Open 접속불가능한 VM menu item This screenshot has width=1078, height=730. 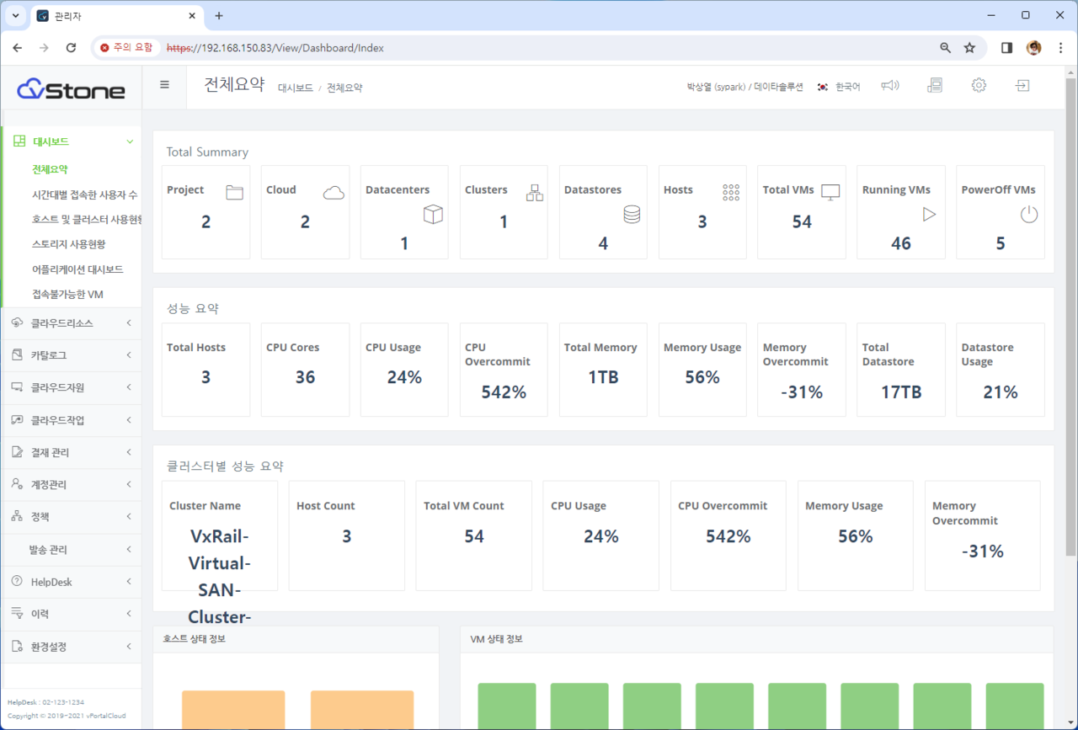(67, 294)
